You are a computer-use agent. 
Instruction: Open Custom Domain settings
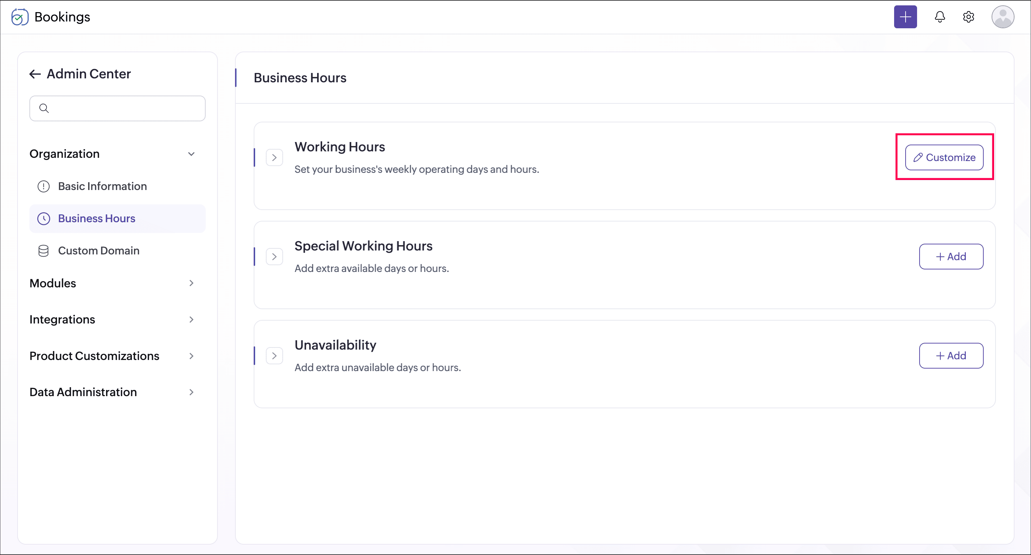(x=117, y=251)
